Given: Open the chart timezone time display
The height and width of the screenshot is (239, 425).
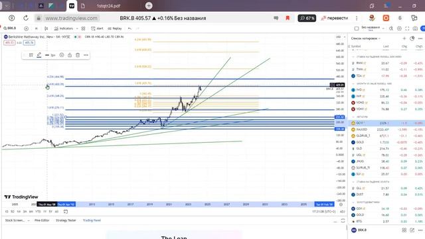Looking at the screenshot, I should 323,211.
